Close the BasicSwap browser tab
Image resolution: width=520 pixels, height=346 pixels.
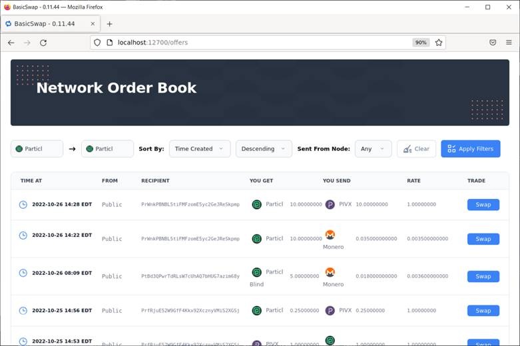click(93, 24)
